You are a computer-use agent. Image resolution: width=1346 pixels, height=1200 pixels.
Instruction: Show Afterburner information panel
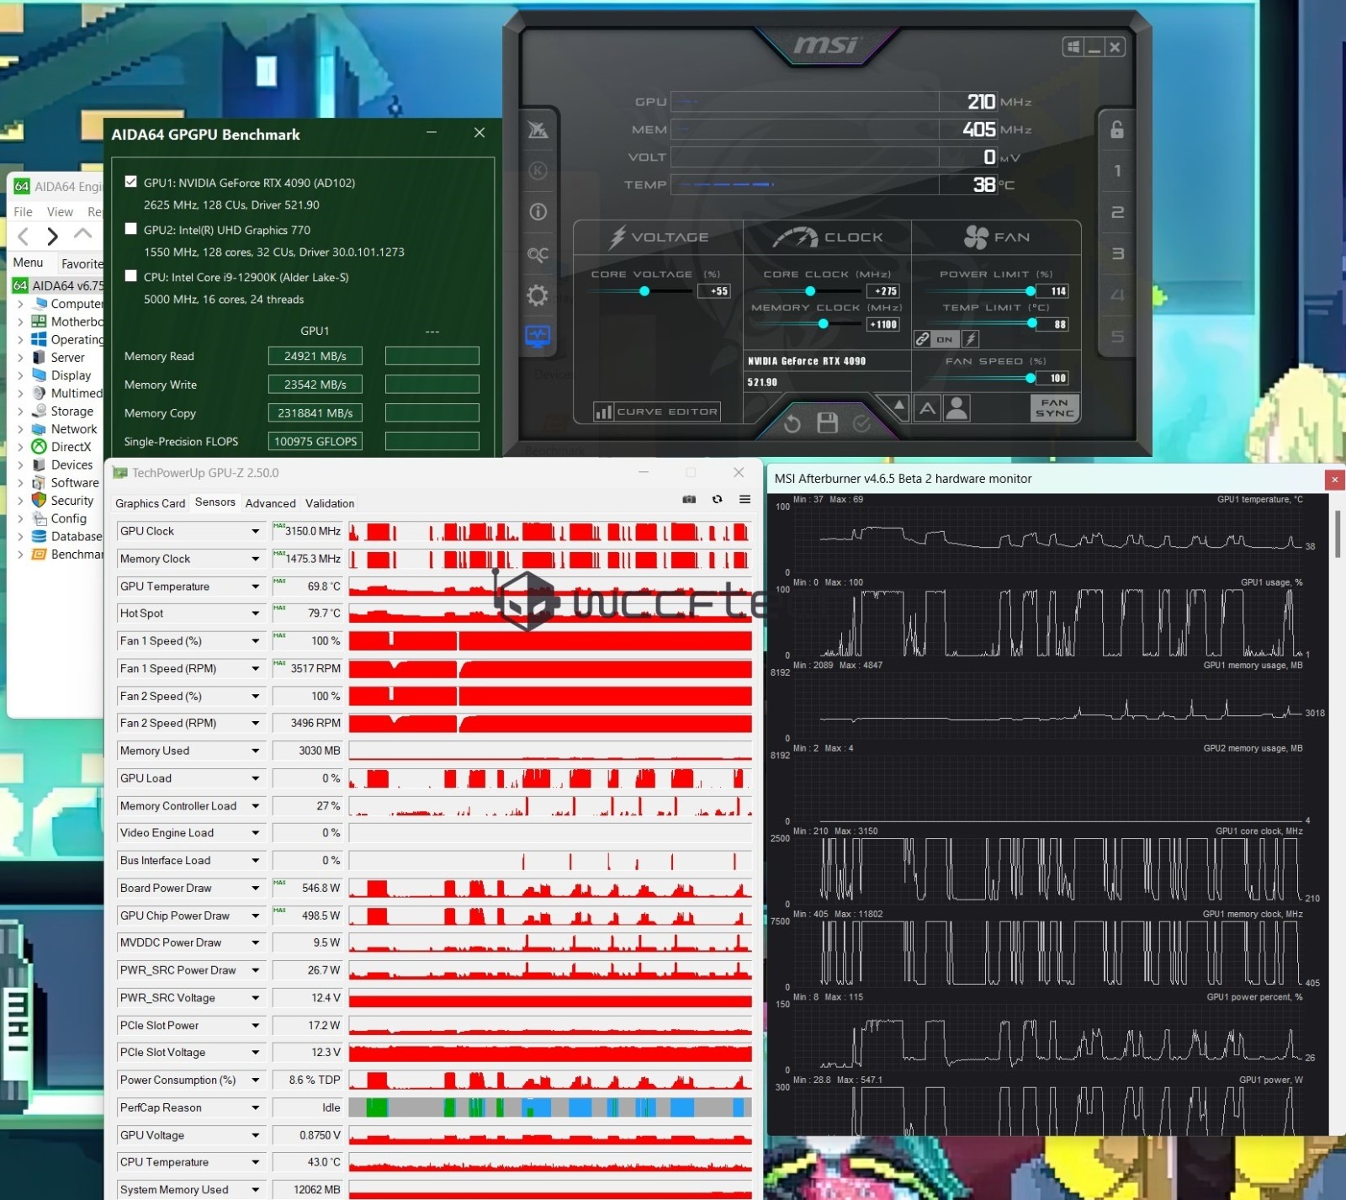tap(538, 211)
